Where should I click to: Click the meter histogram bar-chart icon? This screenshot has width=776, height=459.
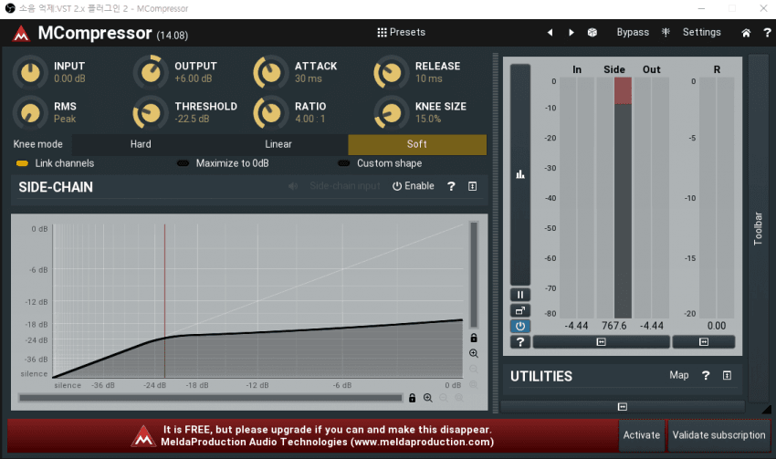click(x=520, y=174)
